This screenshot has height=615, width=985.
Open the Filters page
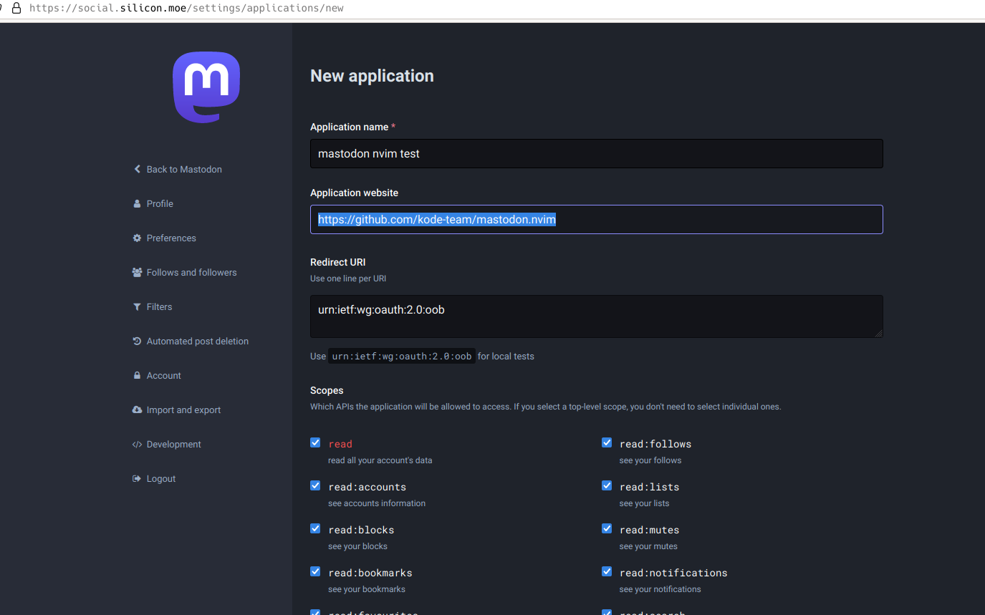coord(159,306)
